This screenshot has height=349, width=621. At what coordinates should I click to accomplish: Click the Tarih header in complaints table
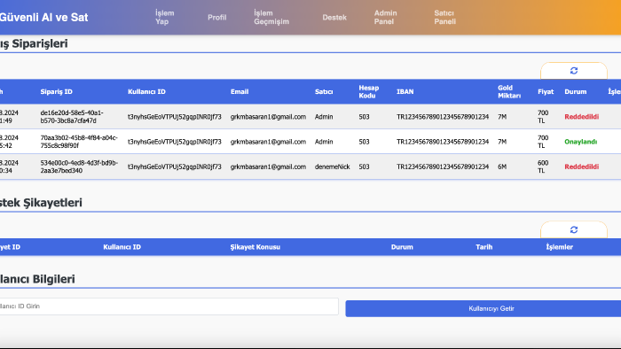coord(484,247)
